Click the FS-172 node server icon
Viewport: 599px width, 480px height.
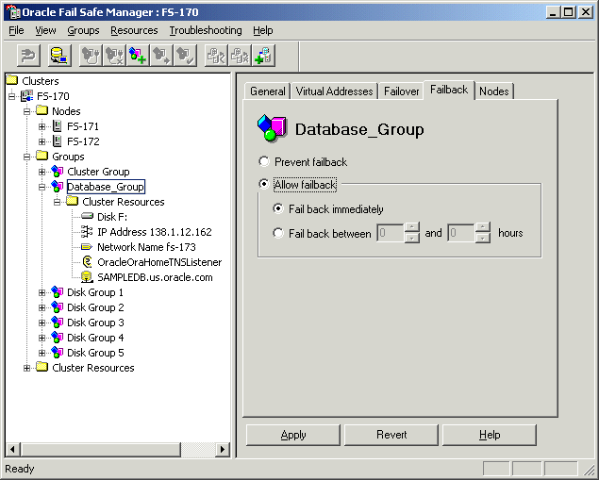tap(58, 141)
